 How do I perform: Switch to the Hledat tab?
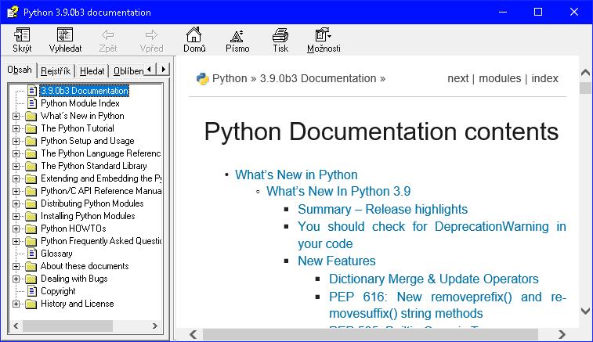click(92, 71)
